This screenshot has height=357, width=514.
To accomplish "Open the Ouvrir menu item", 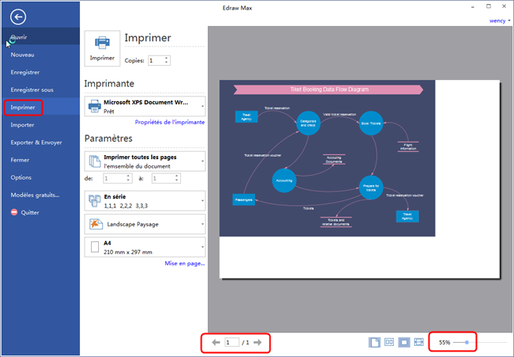I will [40, 37].
